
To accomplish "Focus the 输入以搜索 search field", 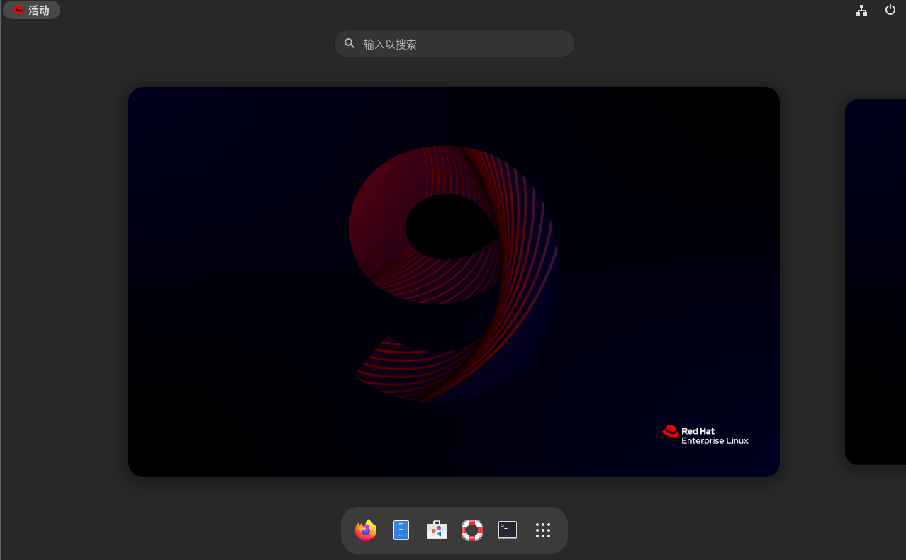I will [x=454, y=43].
